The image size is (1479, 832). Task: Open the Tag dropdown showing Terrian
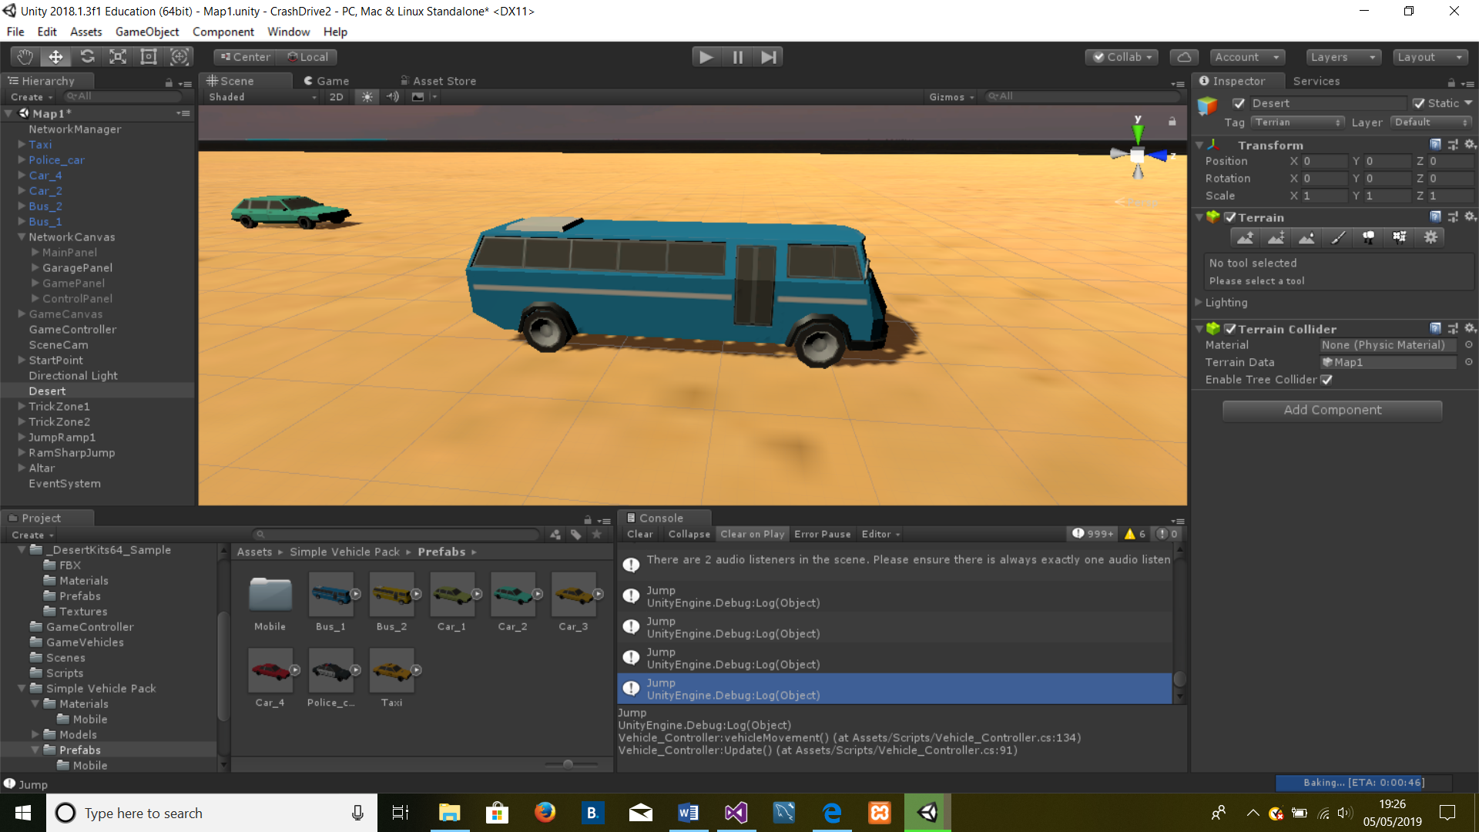(1297, 122)
